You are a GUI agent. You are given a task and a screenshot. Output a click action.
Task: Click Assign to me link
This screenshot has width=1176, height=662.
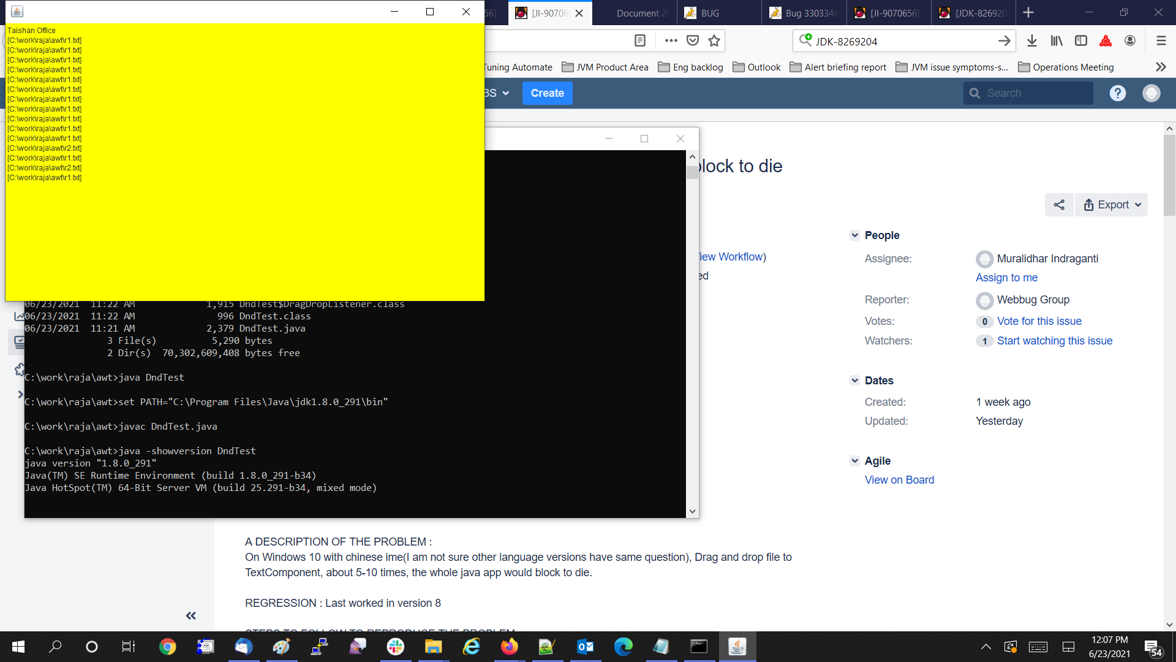1006,278
